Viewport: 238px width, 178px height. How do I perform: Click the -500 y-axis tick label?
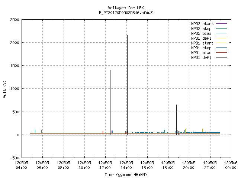15,158
